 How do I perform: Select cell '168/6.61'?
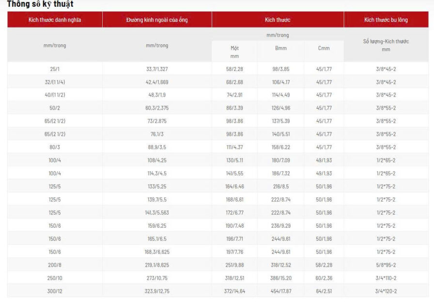coord(234,200)
